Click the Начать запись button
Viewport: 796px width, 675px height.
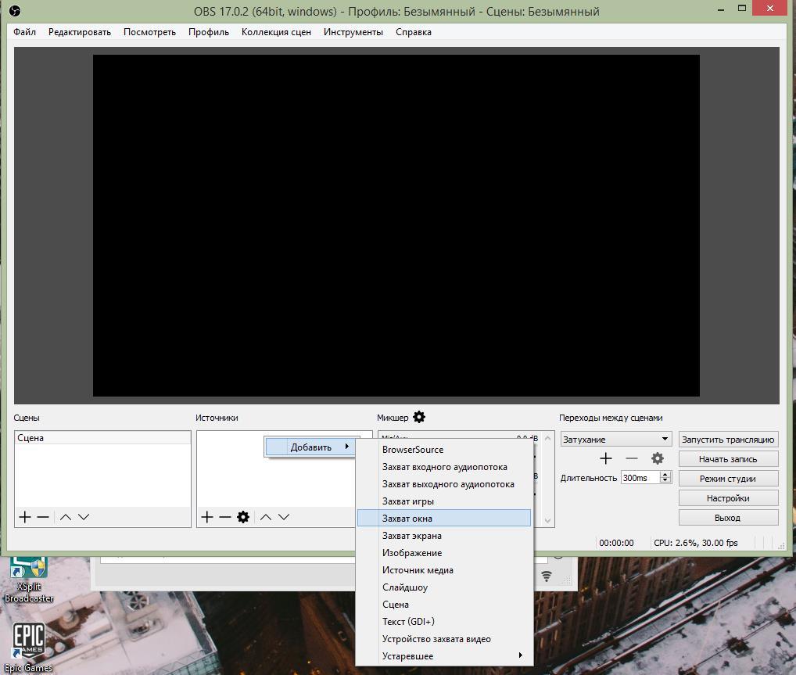pos(728,459)
